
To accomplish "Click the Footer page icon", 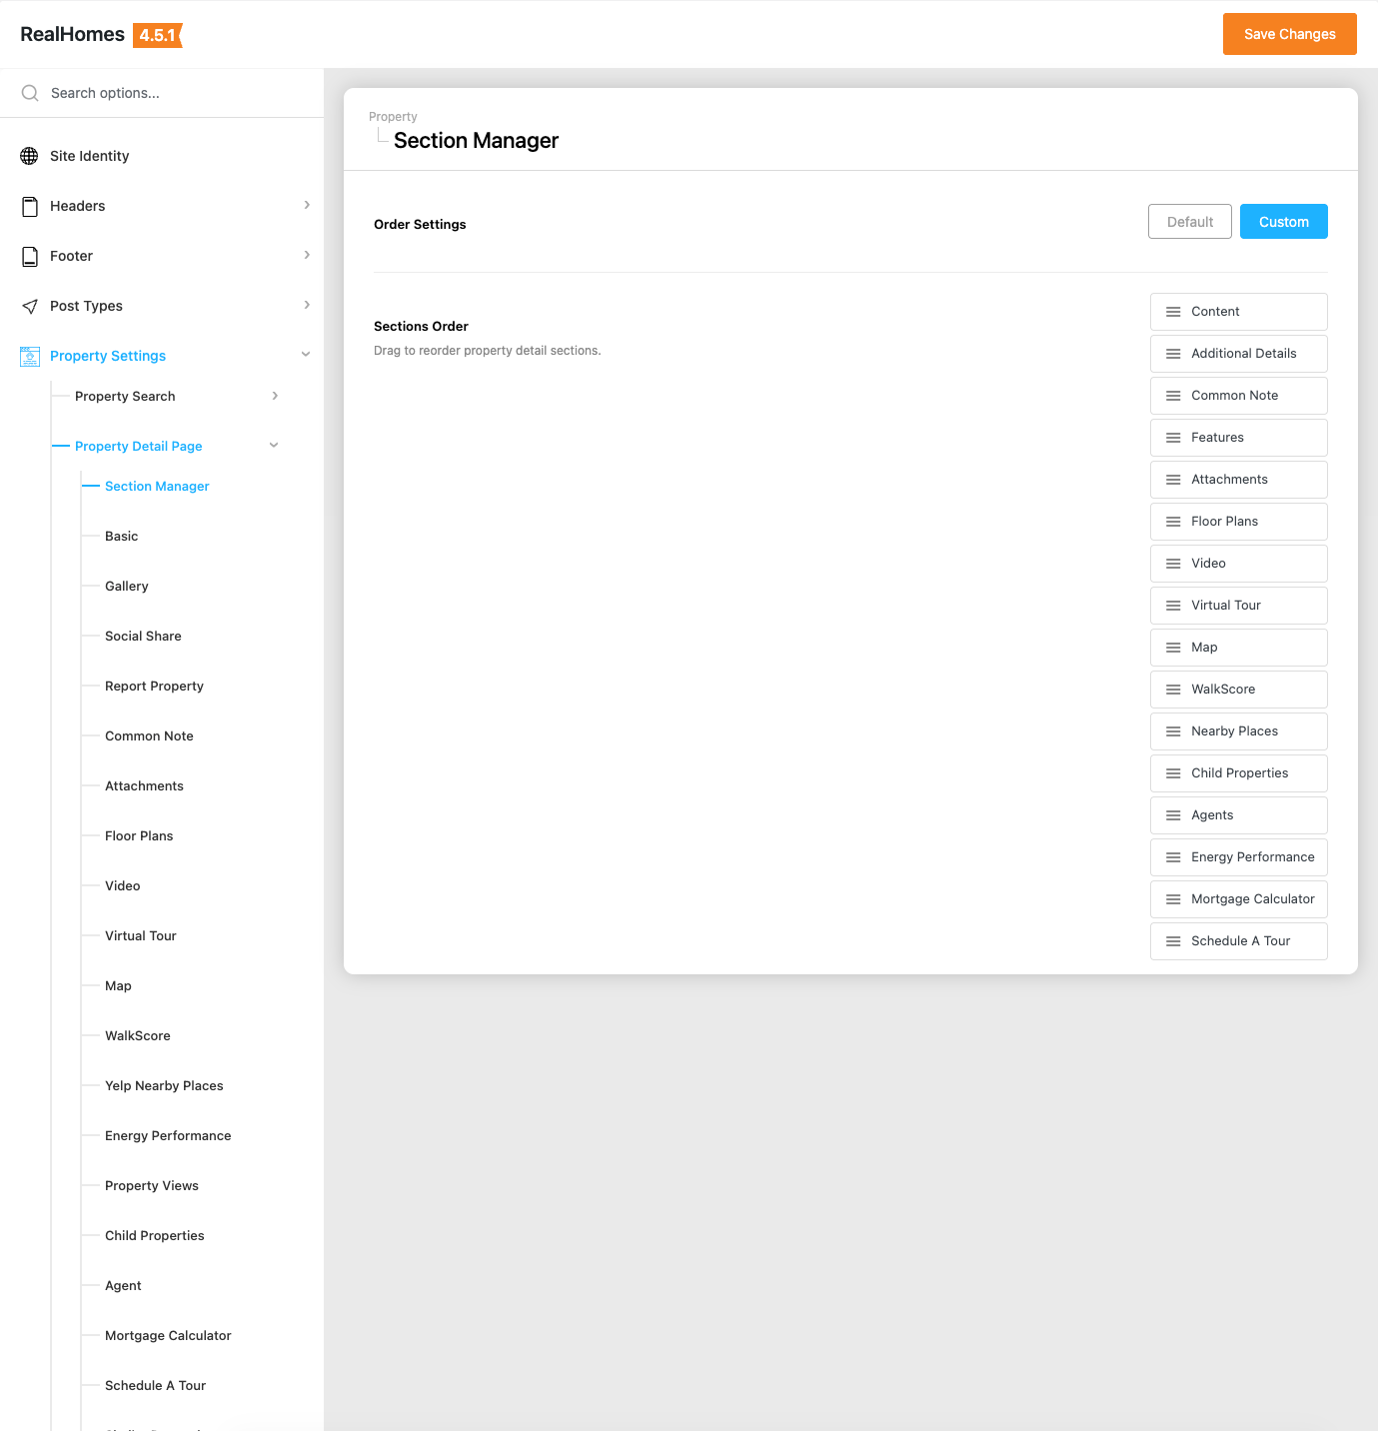I will [x=30, y=256].
